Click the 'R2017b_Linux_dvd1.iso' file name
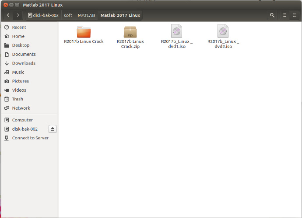Viewport: 302px width, 218px height. 177,44
